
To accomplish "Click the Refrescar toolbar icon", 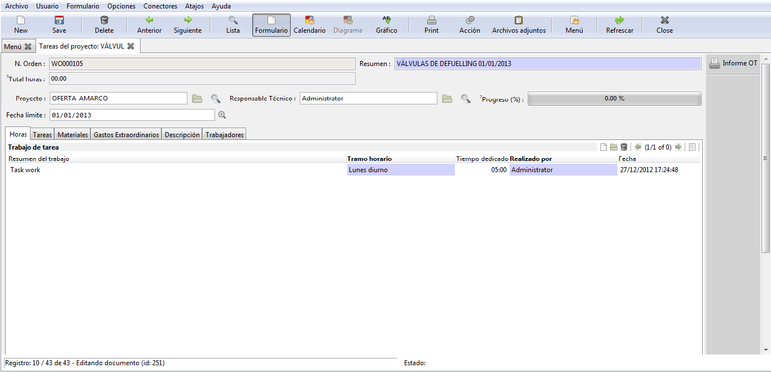I will click(619, 25).
